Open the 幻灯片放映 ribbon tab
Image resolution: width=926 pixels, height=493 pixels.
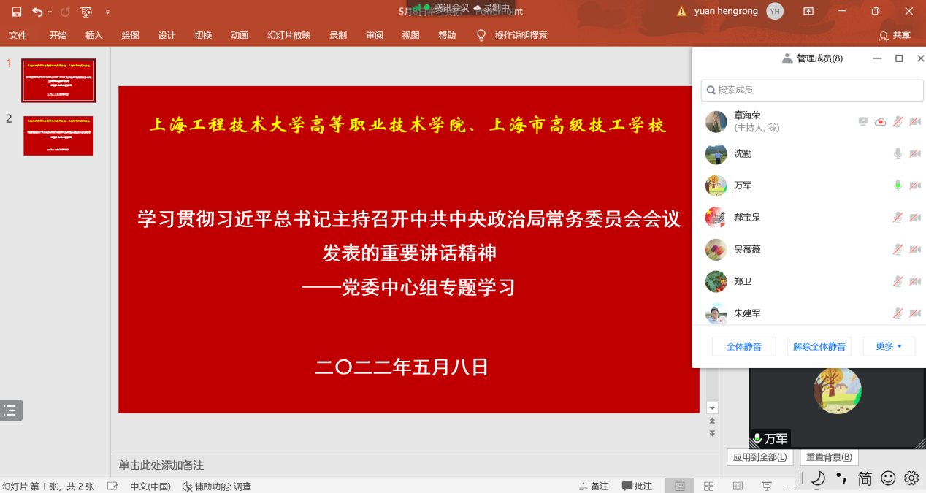click(288, 35)
